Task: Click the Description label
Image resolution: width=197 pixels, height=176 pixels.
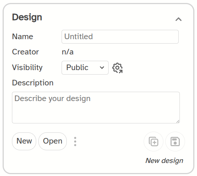Action: pyautogui.click(x=33, y=83)
